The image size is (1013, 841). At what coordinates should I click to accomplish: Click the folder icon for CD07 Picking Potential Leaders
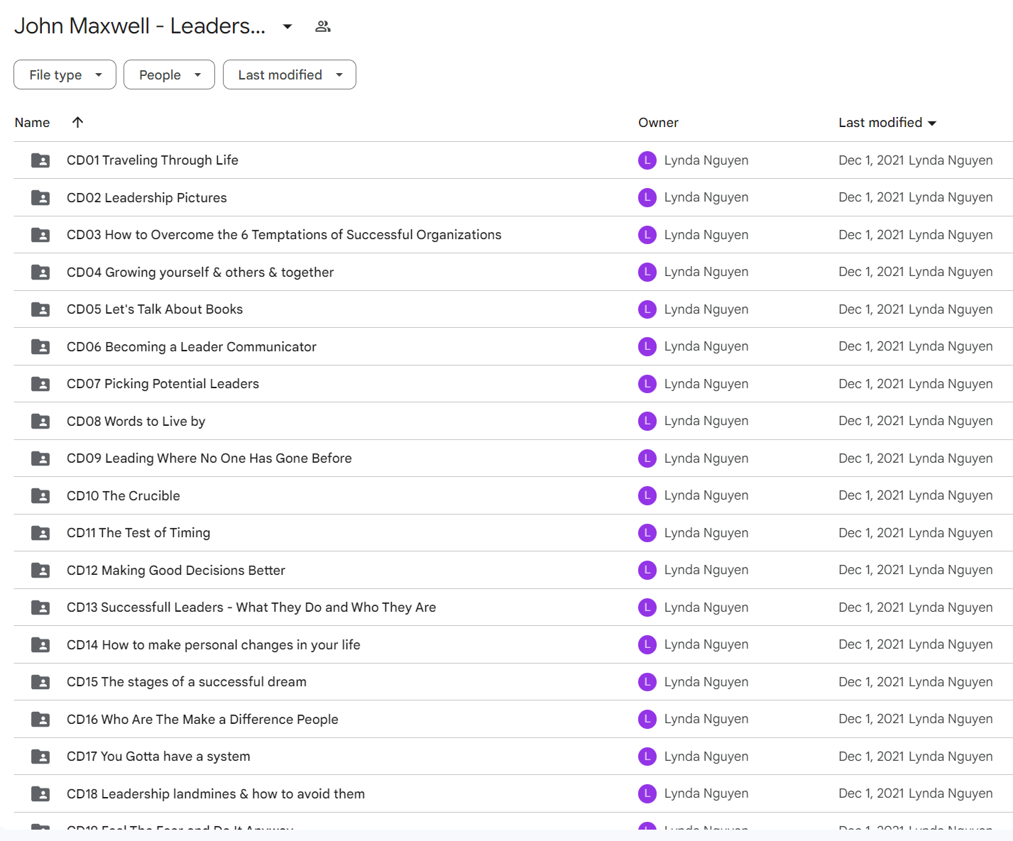(x=40, y=384)
